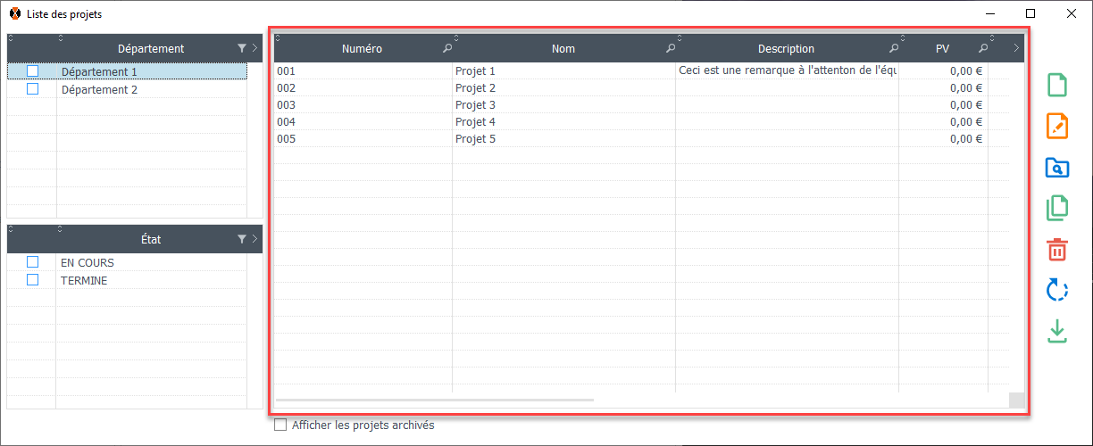The height and width of the screenshot is (446, 1093).
Task: Click the green download export icon
Action: pos(1056,331)
